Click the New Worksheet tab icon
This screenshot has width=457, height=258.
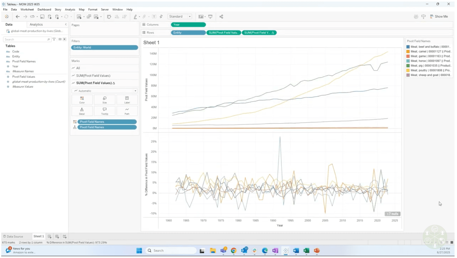point(50,237)
